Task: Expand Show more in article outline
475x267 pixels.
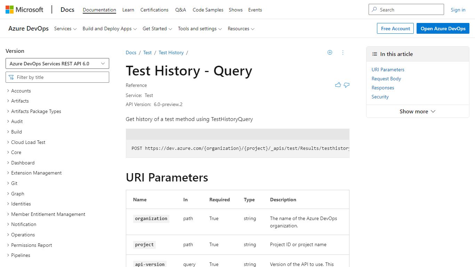Action: [418, 111]
